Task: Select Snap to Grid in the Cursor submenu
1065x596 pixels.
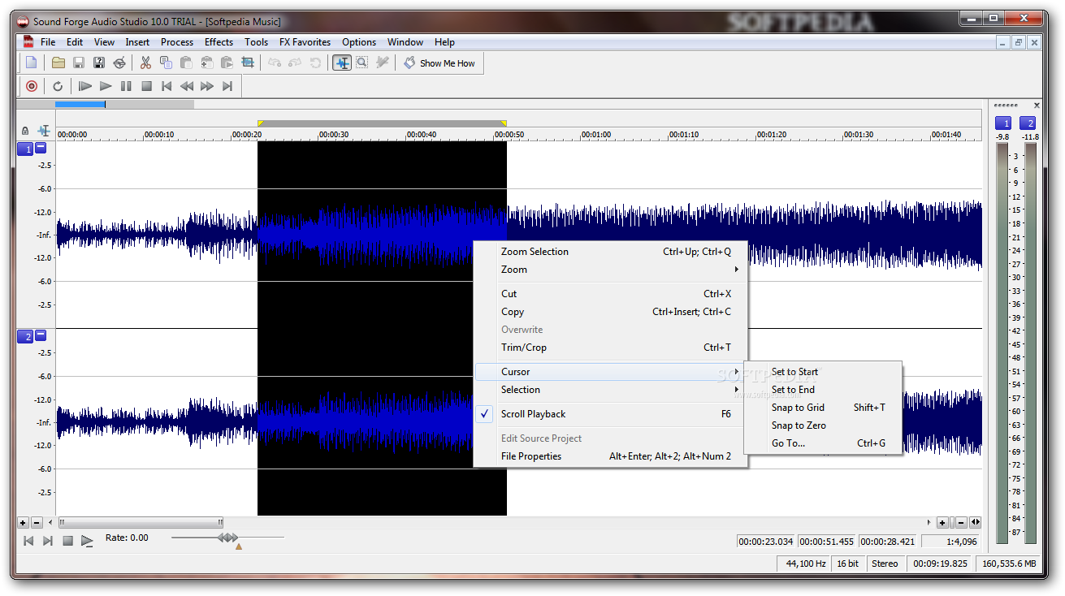Action: 823,408
